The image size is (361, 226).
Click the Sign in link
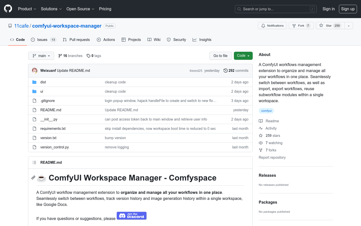click(329, 9)
